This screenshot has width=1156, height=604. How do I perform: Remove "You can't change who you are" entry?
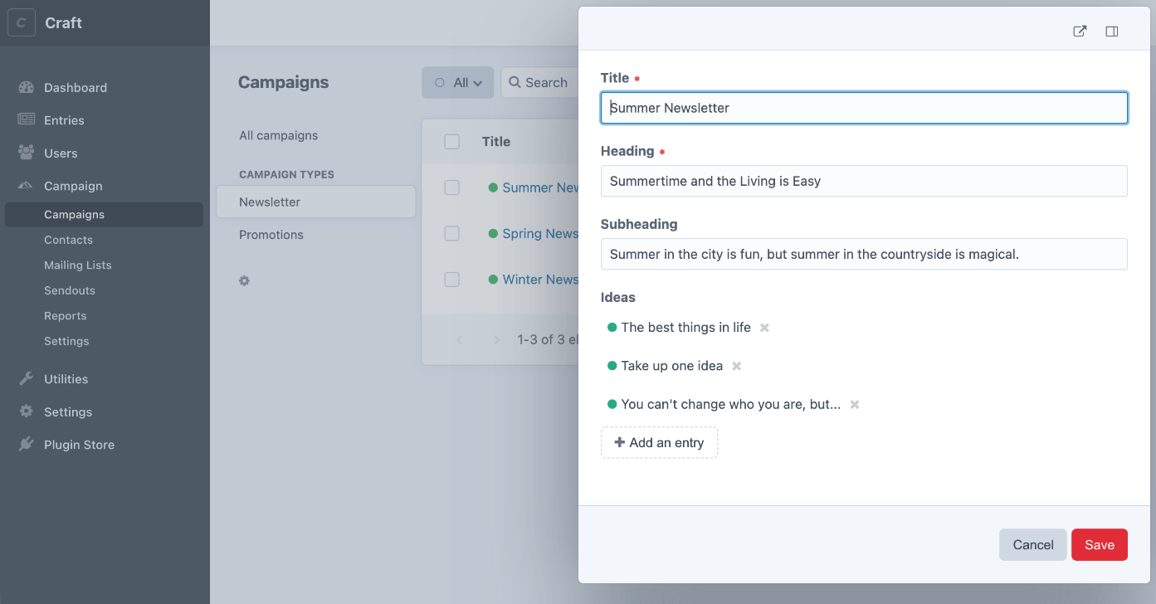pos(855,405)
